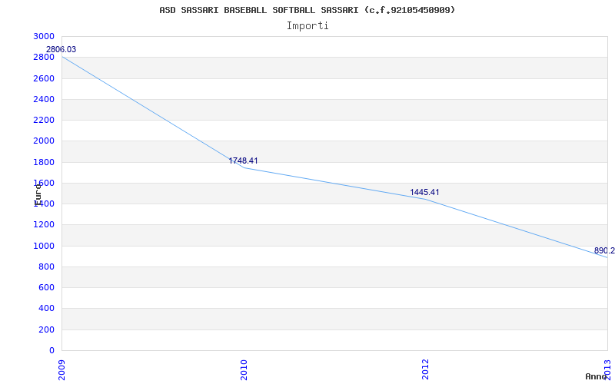Select the 2009 x-axis year label
The height and width of the screenshot is (384, 615).
[x=62, y=369]
